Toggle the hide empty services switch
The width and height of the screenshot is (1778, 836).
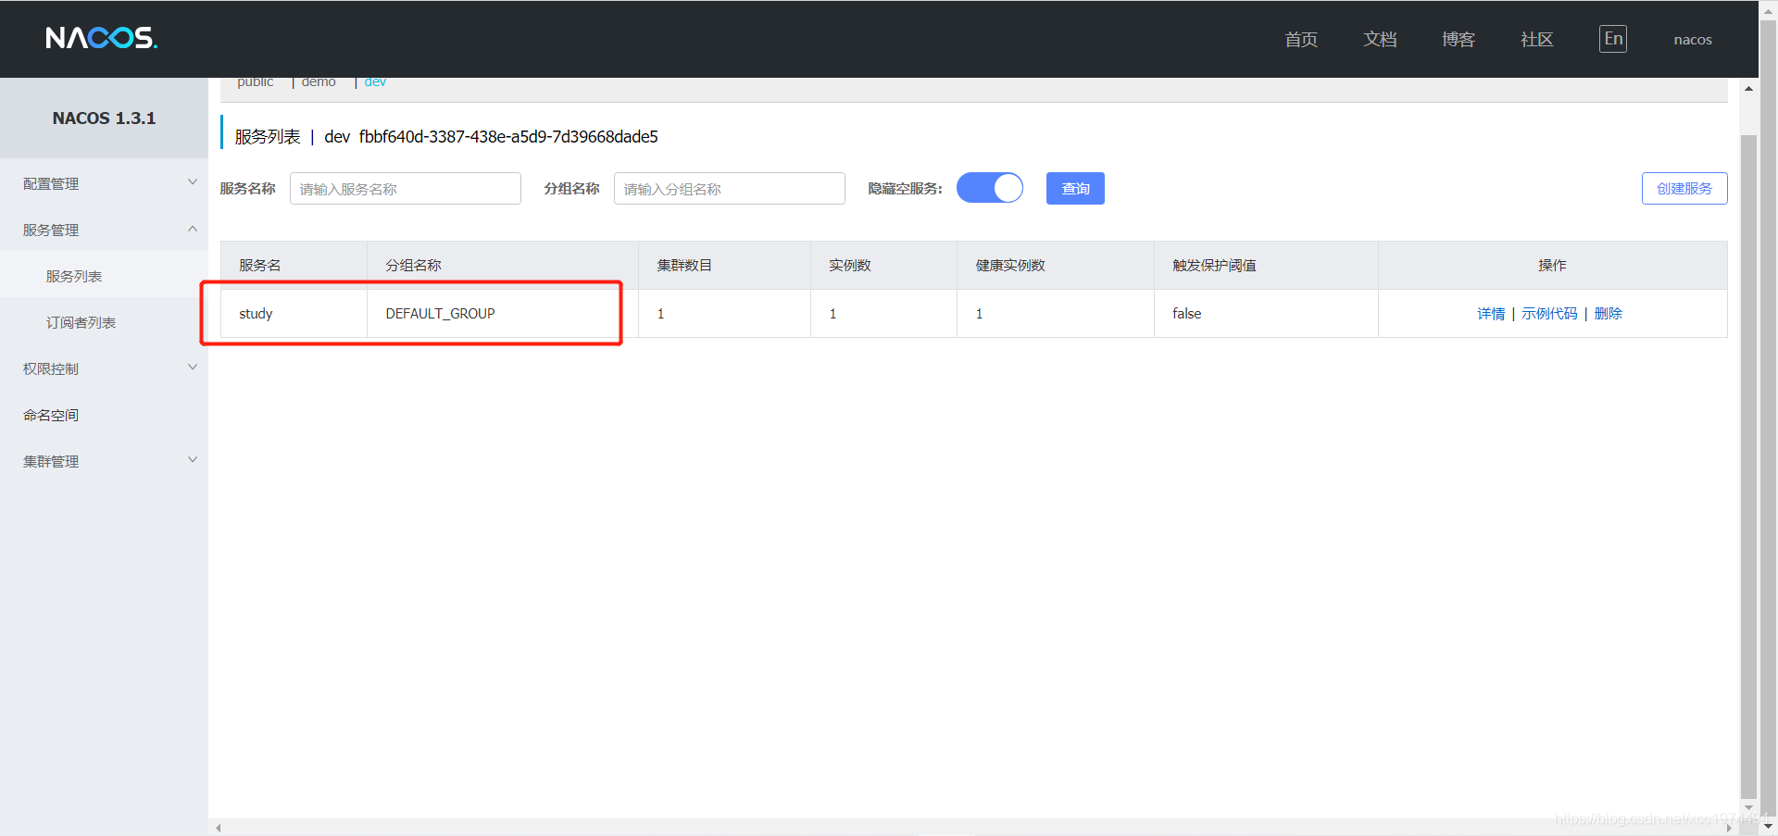[990, 188]
